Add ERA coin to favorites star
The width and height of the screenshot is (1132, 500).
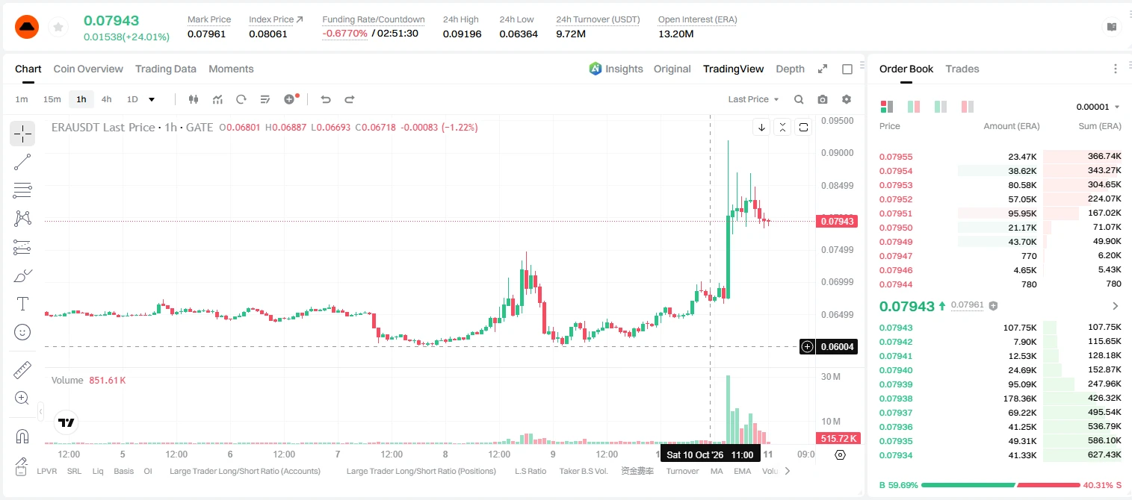click(x=58, y=28)
